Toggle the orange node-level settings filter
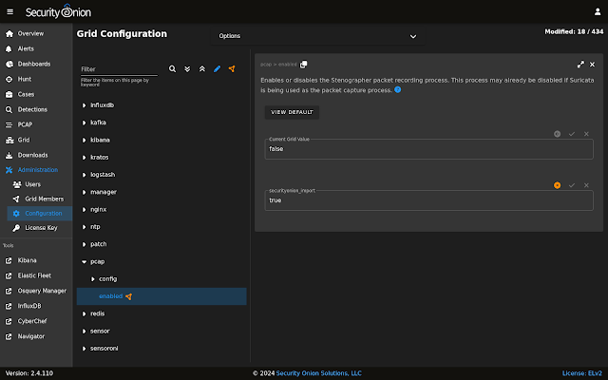Viewport: 608px width, 380px height. point(232,69)
